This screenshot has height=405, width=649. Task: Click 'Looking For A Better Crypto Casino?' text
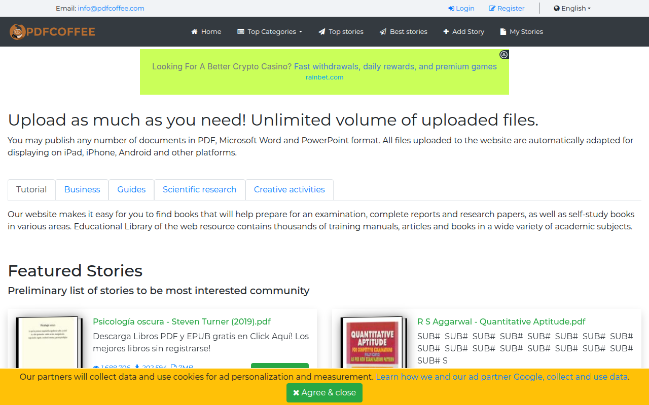[222, 66]
